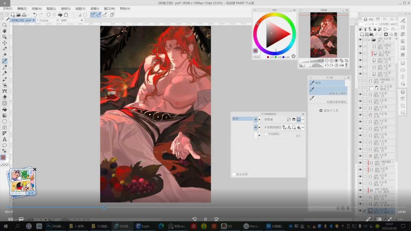
Task: Select the text tool (A)
Action: tap(4, 139)
